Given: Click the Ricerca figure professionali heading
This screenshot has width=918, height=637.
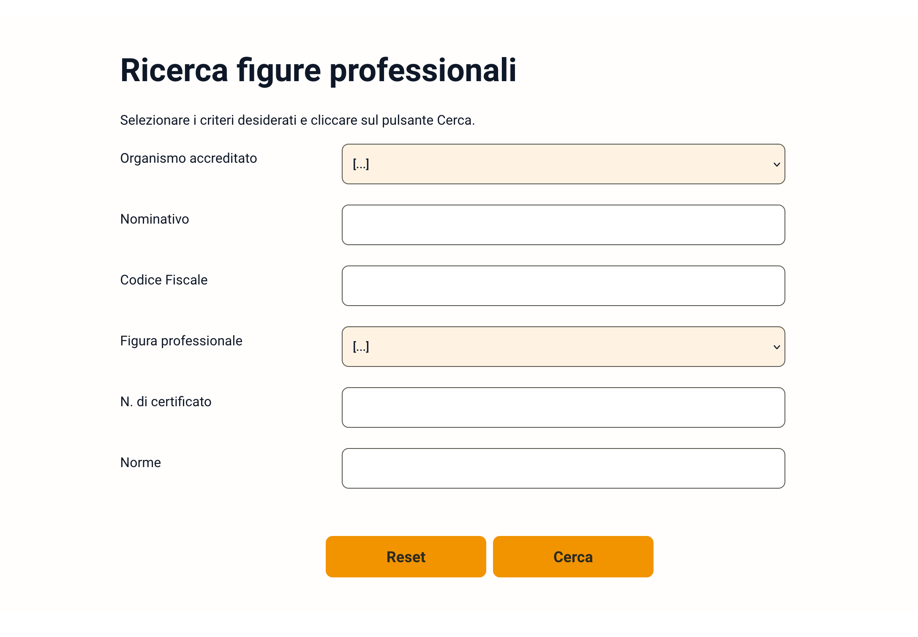Looking at the screenshot, I should 318,70.
